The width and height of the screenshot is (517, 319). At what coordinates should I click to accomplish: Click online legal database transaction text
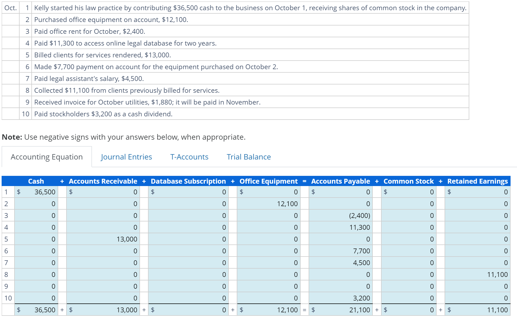pos(125,43)
